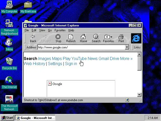Open the File menu
Viewport: 161px width, 121px height.
(27, 30)
